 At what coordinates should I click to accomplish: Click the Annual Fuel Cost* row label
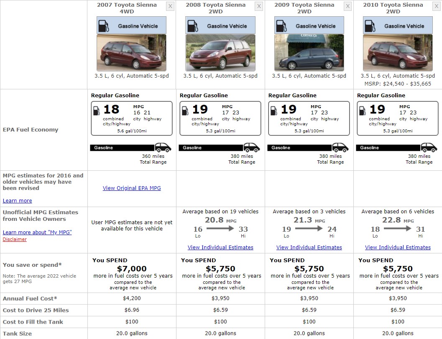[30, 299]
